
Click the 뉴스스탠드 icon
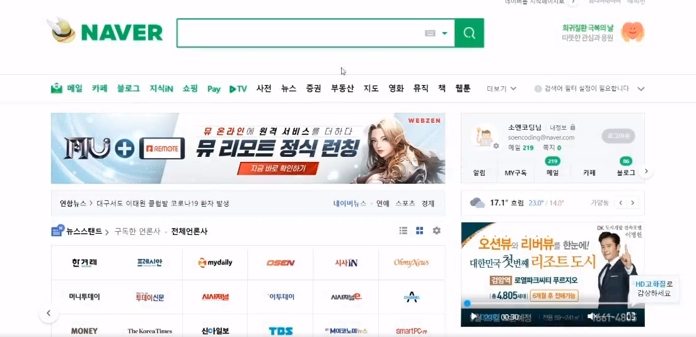[58, 231]
